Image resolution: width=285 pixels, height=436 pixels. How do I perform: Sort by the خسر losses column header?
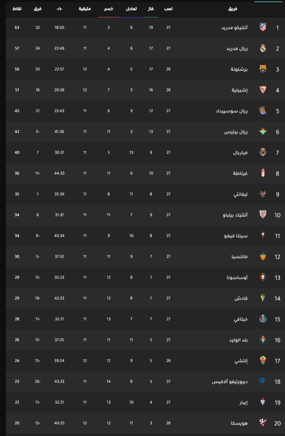(x=109, y=8)
